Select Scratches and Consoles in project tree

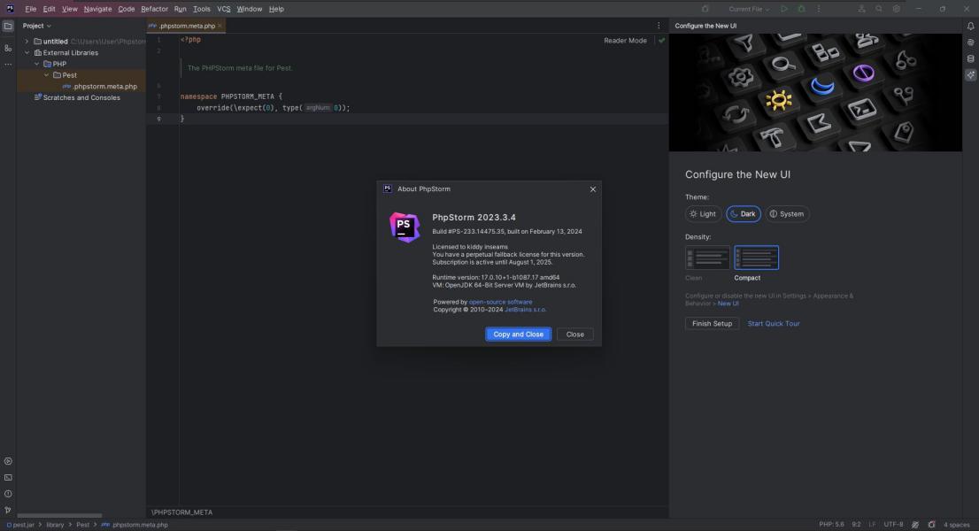point(81,98)
